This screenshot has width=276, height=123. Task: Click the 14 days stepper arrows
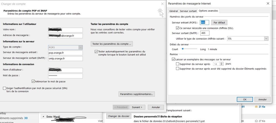pyautogui.click(x=222, y=64)
